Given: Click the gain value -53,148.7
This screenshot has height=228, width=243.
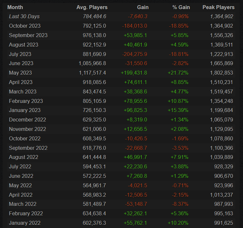Looking at the screenshot, I should pyautogui.click(x=136, y=204).
